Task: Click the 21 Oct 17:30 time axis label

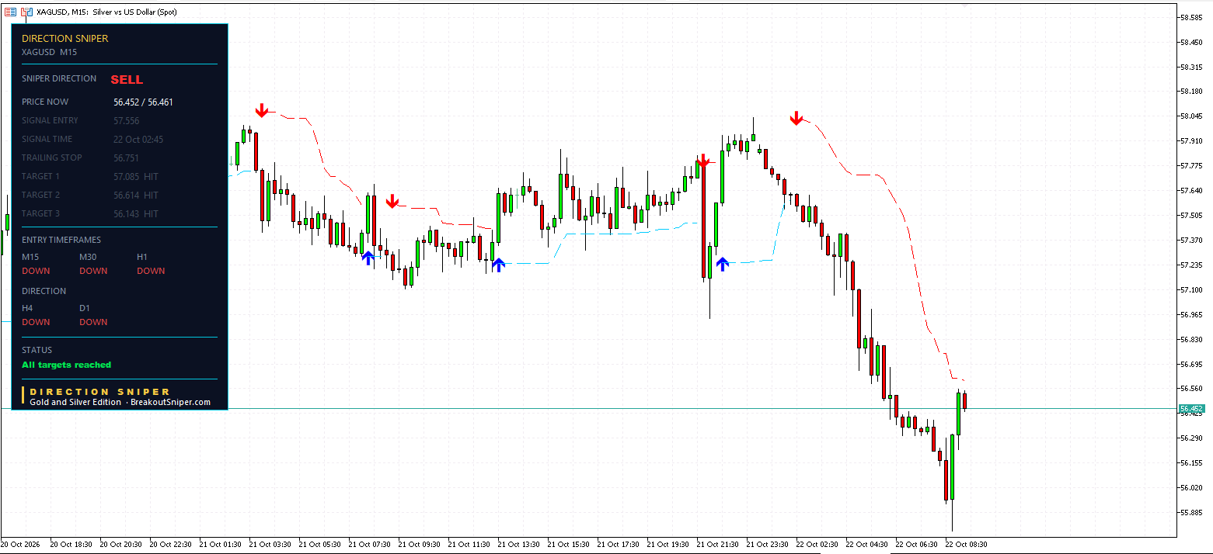Action: click(618, 545)
